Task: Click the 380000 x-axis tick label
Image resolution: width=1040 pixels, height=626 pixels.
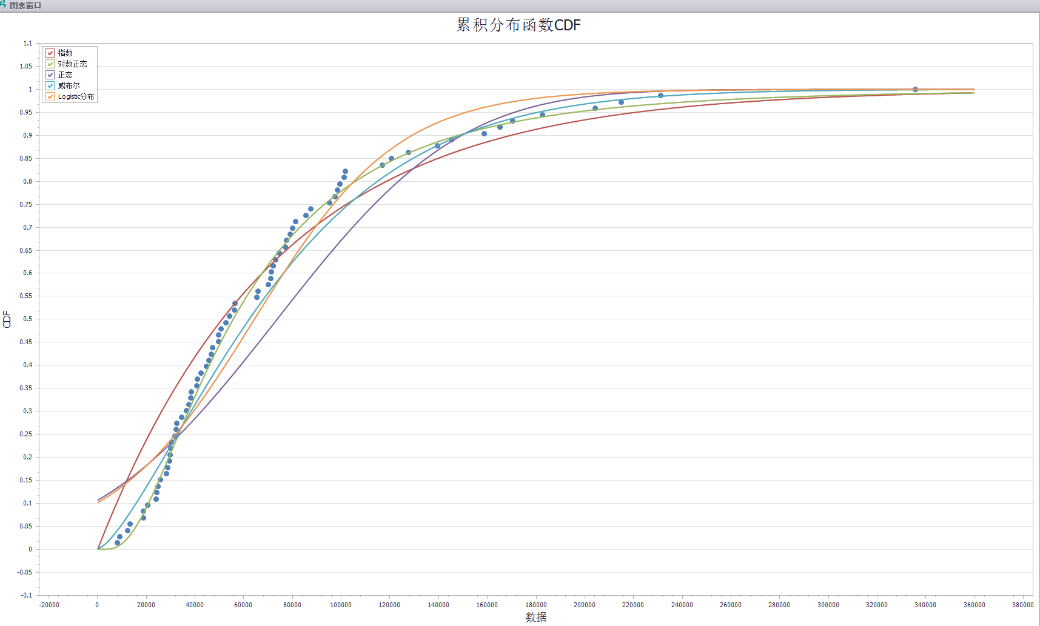Action: click(1022, 605)
